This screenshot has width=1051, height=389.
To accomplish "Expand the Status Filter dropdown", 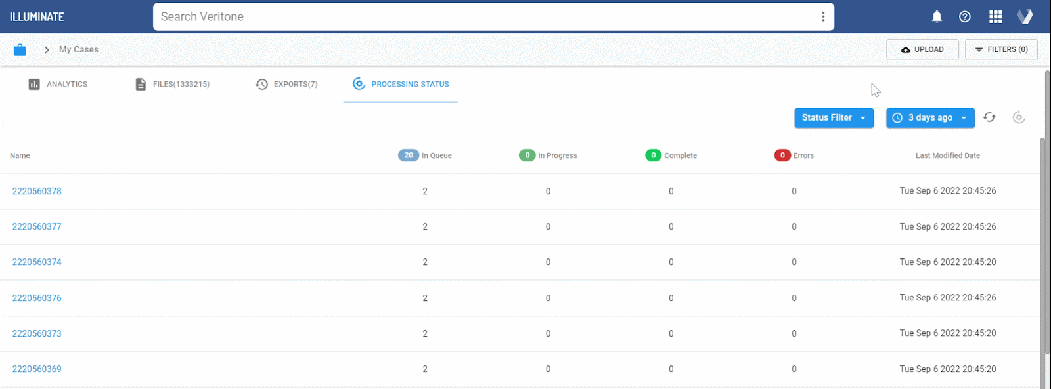I will [834, 118].
